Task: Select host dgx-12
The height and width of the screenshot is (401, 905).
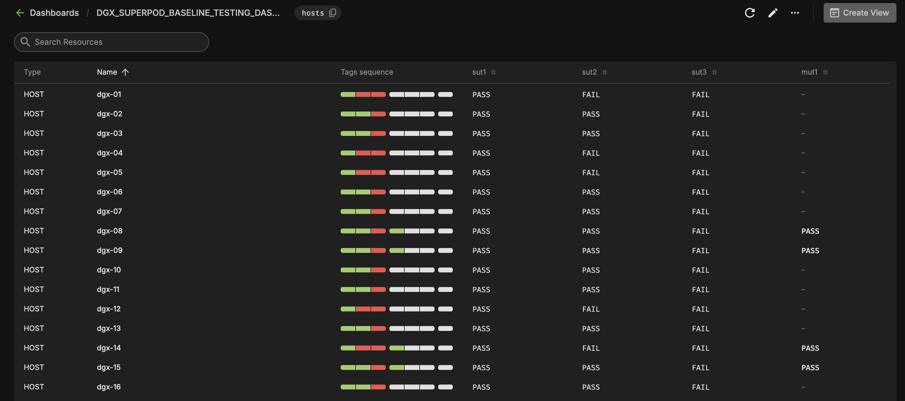Action: pyautogui.click(x=109, y=309)
